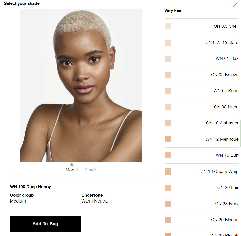The height and width of the screenshot is (236, 241).
Task: Choose the WN 16 Buff shade label
Action: (x=227, y=155)
